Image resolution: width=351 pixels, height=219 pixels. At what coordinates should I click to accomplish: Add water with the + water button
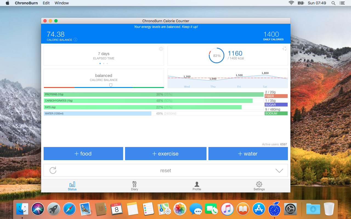[x=248, y=154]
